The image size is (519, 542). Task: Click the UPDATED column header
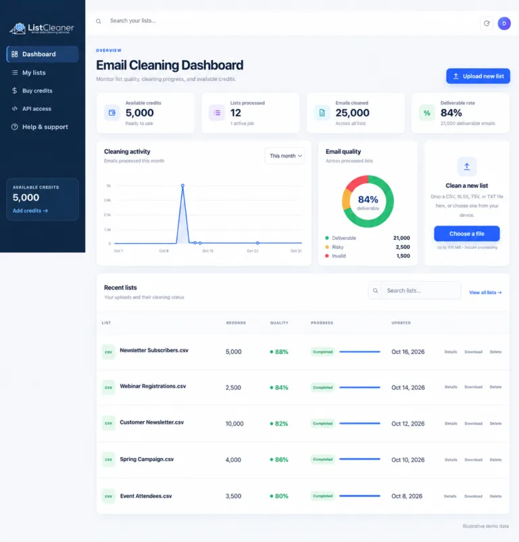401,323
